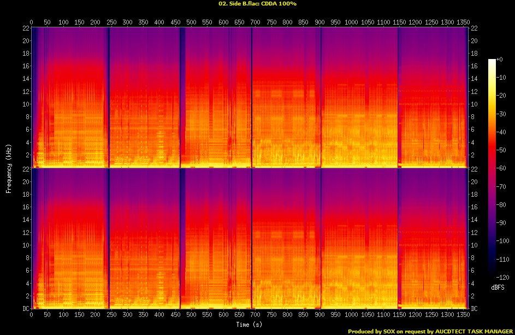Screen dimensions: 515x335
Task: Select the "DC" label on the left frequency axis
Action: click(25, 309)
